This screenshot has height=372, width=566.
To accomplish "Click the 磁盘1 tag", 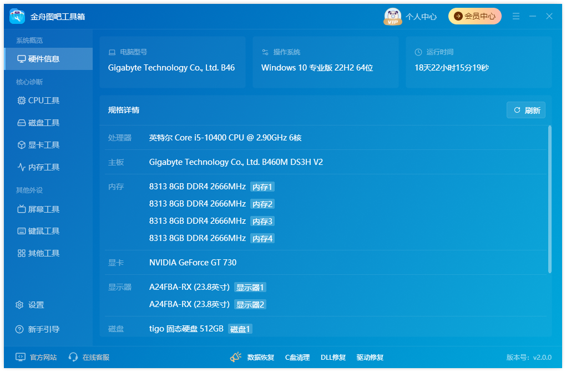I will tap(240, 329).
